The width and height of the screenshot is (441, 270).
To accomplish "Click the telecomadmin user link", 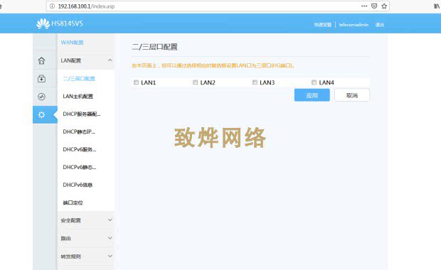I will click(354, 25).
